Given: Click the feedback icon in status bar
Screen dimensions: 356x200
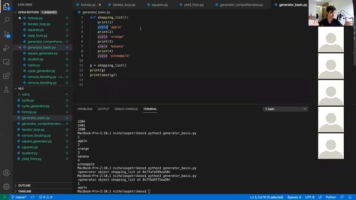Looking at the screenshot, I should 342,197.
